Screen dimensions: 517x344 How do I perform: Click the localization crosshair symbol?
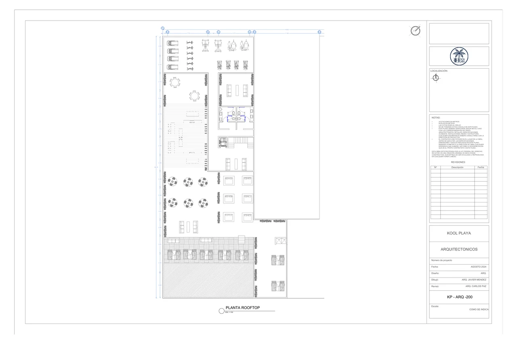(x=436, y=78)
